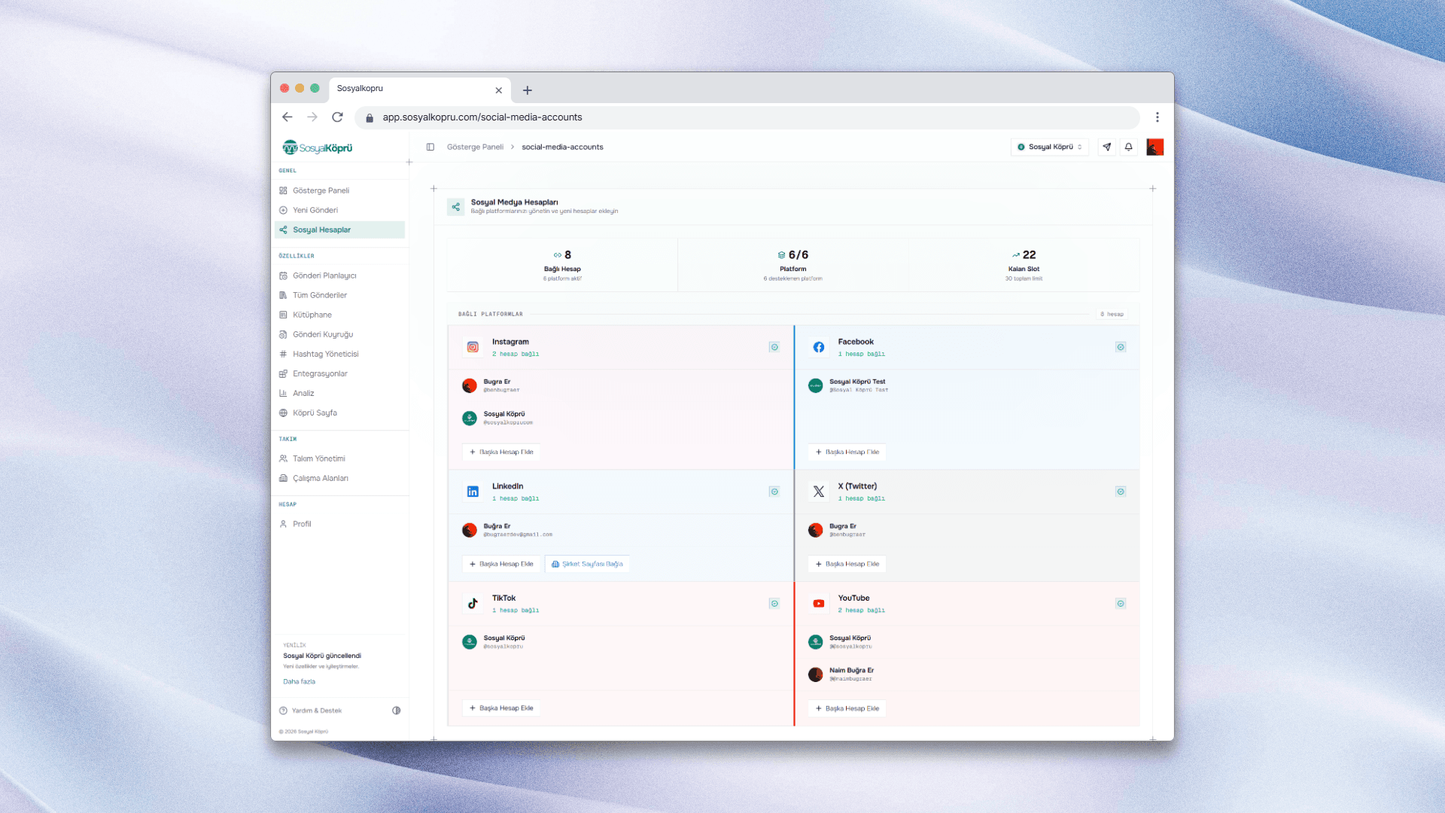Image resolution: width=1445 pixels, height=813 pixels.
Task: Open Tüm Gönderiler in the sidebar
Action: click(341, 296)
